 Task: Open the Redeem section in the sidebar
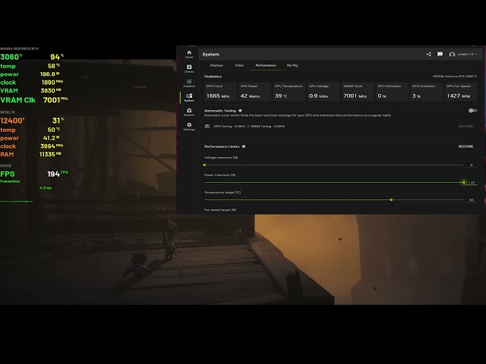pyautogui.click(x=189, y=112)
